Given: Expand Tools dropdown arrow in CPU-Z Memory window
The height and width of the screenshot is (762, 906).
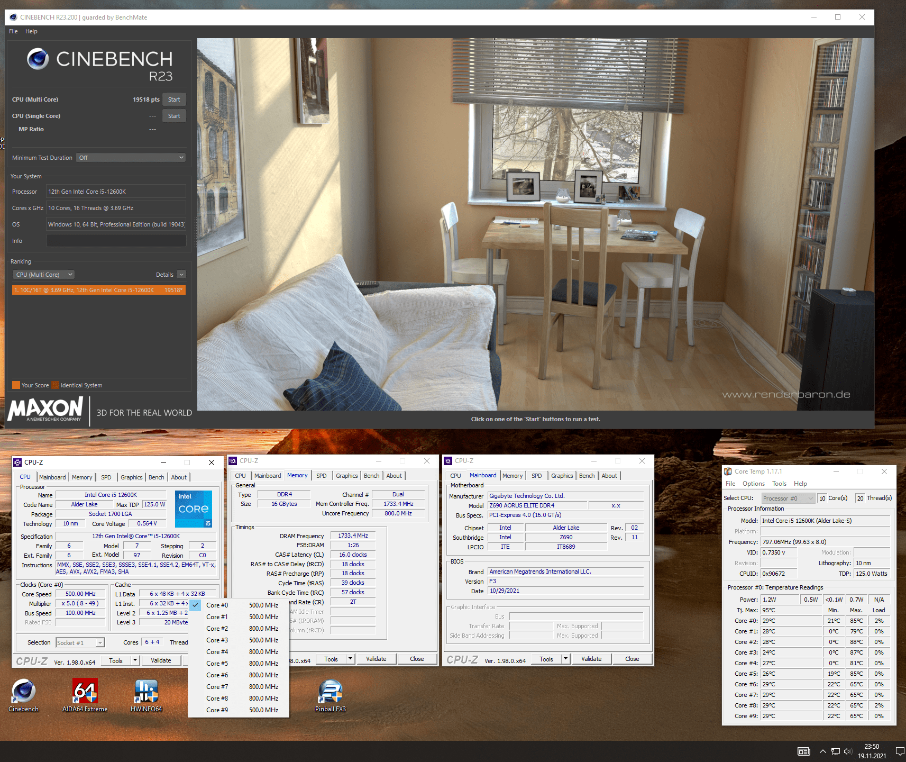Looking at the screenshot, I should 351,659.
